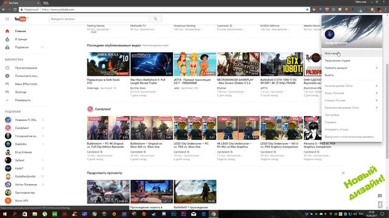389x218 pixels.
Task: Click Вернуться к классическому дизайну
Action: point(352,137)
